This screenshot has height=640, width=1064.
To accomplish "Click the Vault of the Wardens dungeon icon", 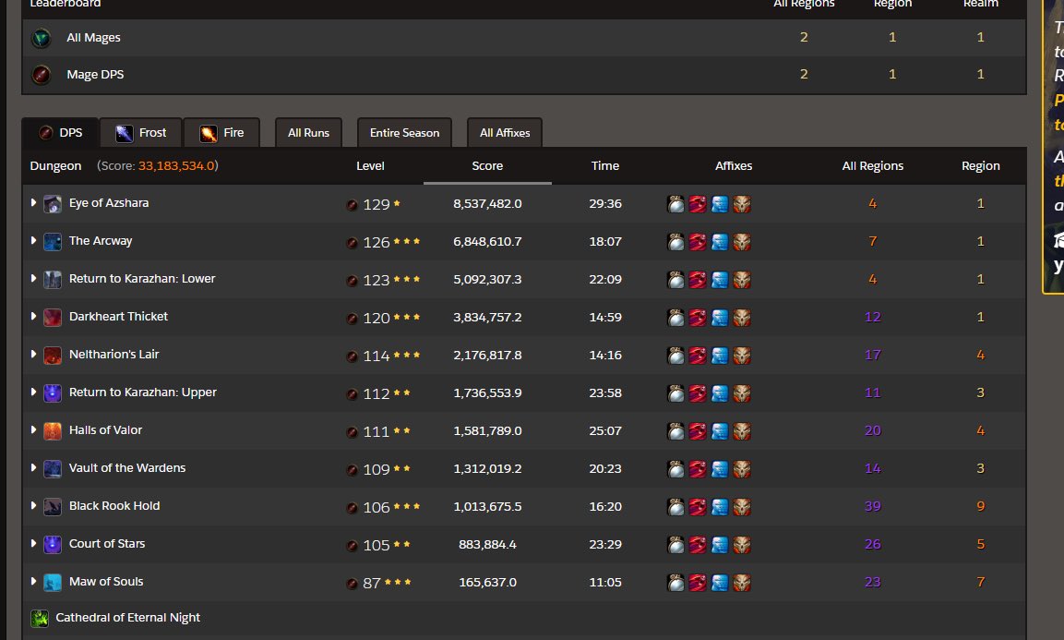I will [53, 469].
